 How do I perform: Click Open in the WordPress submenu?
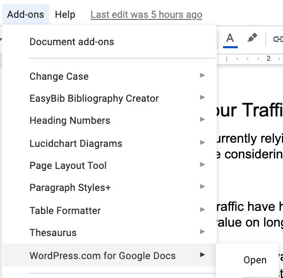(255, 260)
